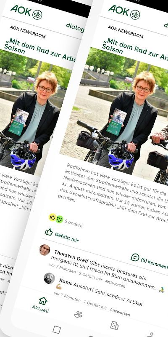
Task: Tap the Gefällt mir thumbs-up button
Action: [x=49, y=232]
